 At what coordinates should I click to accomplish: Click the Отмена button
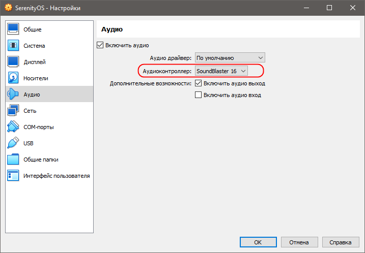(299, 242)
